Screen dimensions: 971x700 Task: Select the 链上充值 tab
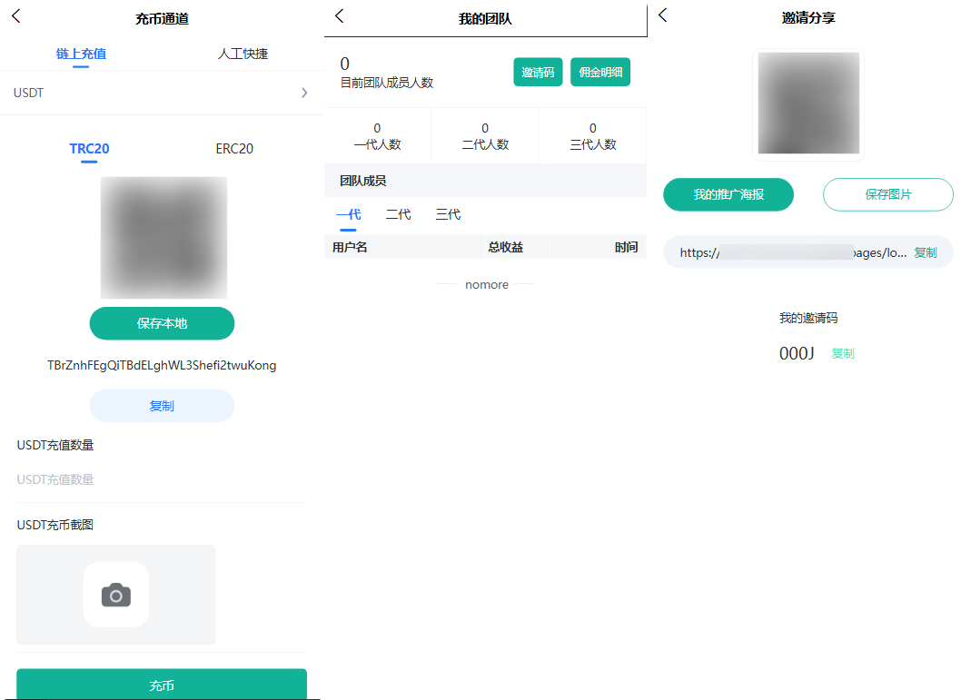[x=82, y=54]
